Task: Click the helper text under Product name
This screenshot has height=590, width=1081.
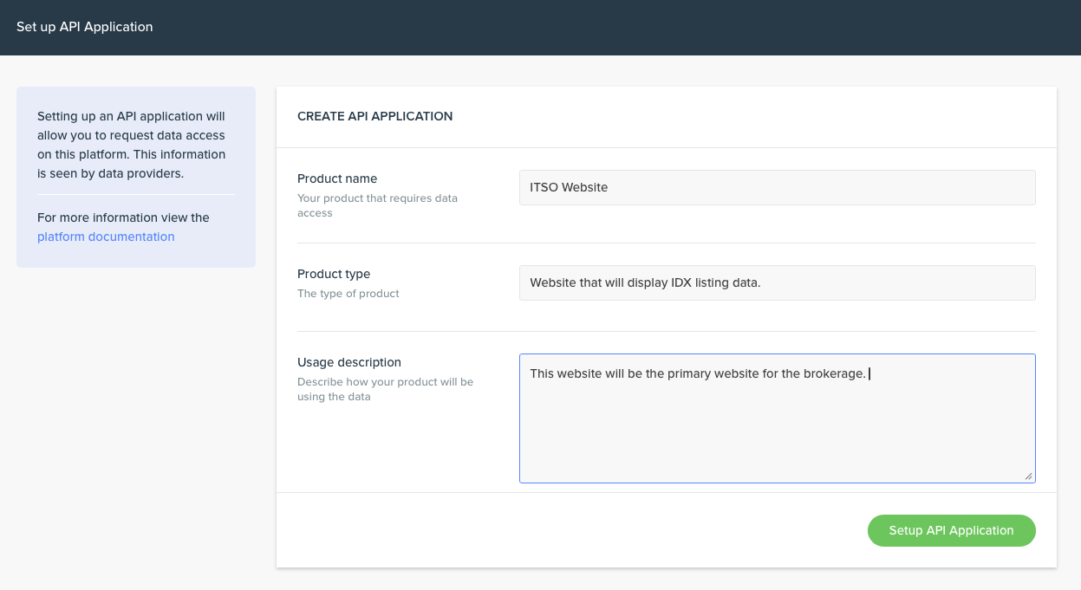Action: click(377, 205)
